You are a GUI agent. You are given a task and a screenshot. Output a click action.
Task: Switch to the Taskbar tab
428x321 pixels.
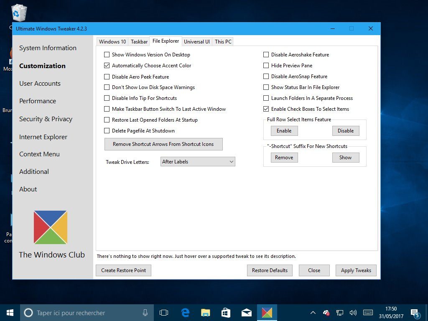coord(139,41)
